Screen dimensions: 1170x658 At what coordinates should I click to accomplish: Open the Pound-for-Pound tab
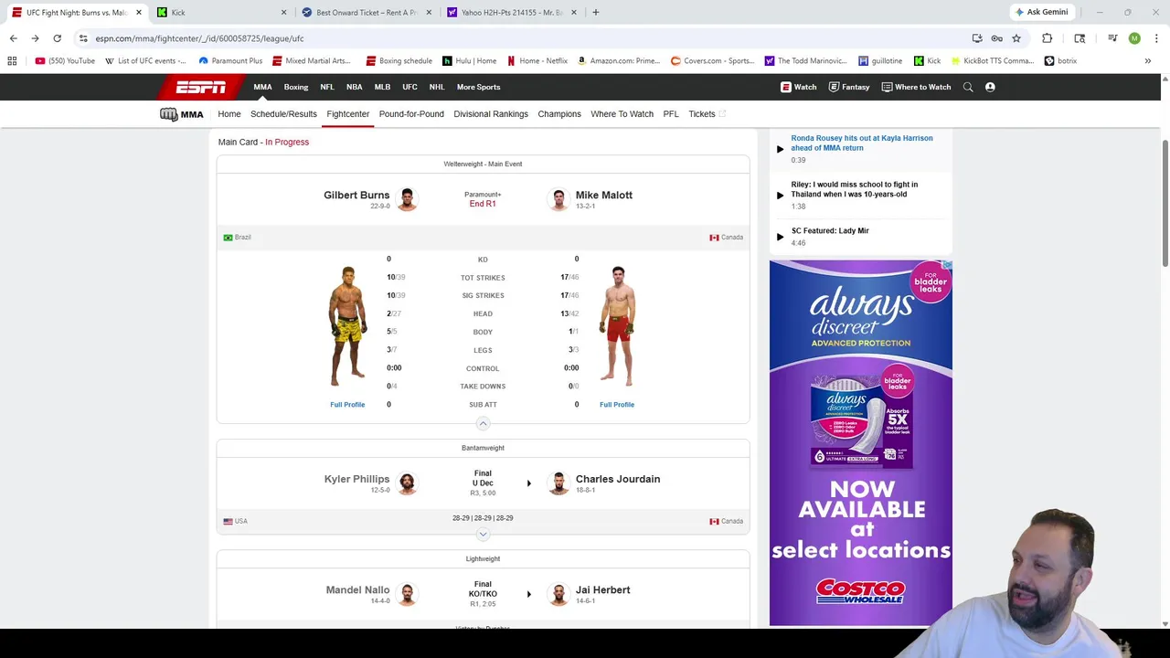411,114
